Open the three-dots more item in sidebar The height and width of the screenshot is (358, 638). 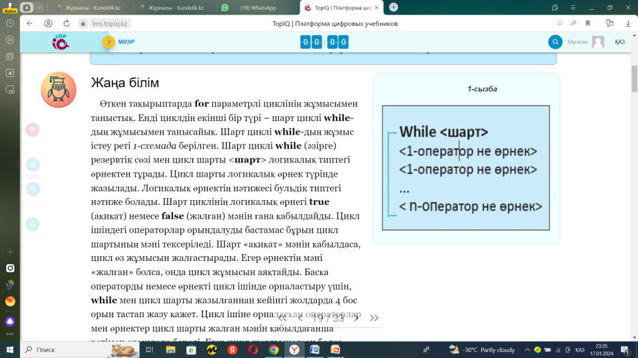pyautogui.click(x=10, y=334)
